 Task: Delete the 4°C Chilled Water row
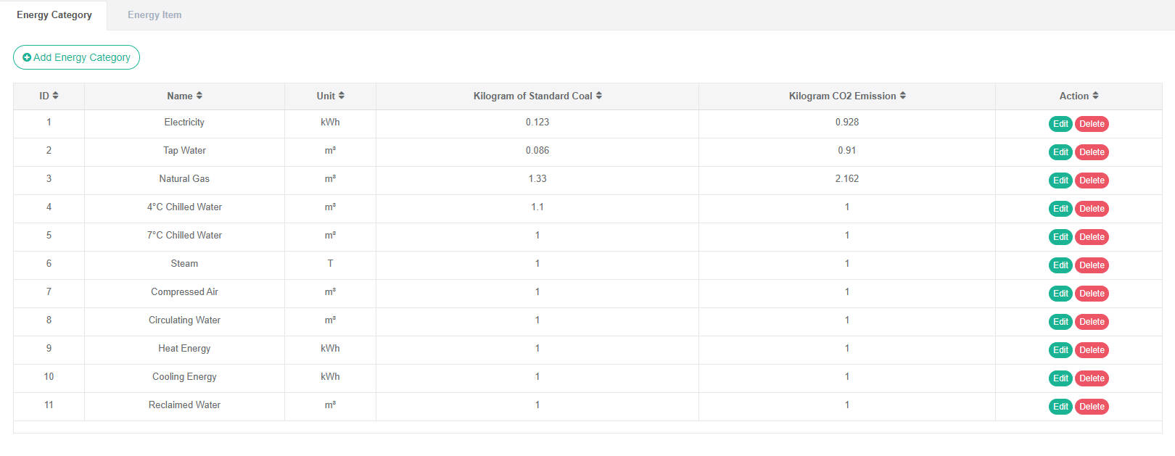click(1092, 209)
